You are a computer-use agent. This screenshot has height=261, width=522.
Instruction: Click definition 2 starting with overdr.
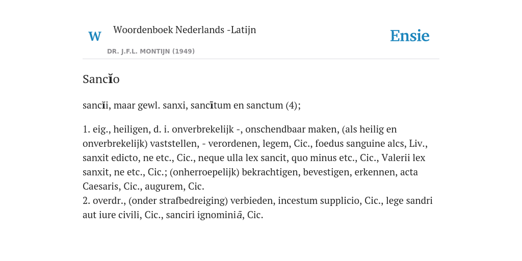point(257,208)
